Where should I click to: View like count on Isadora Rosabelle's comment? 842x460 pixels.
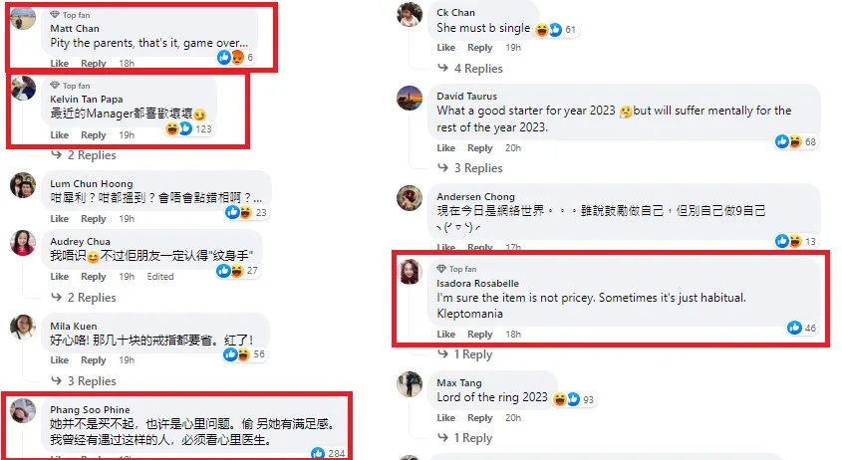pos(802,328)
